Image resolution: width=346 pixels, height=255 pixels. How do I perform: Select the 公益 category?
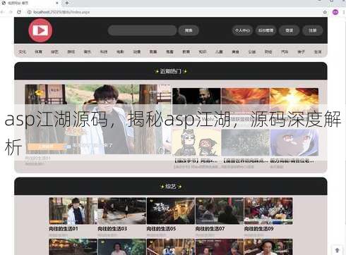click(252, 51)
